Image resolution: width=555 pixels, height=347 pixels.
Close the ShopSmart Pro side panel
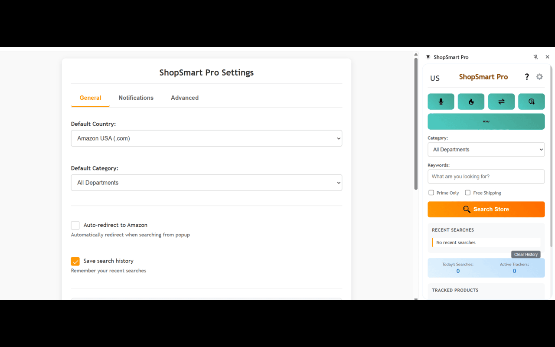tap(548, 57)
